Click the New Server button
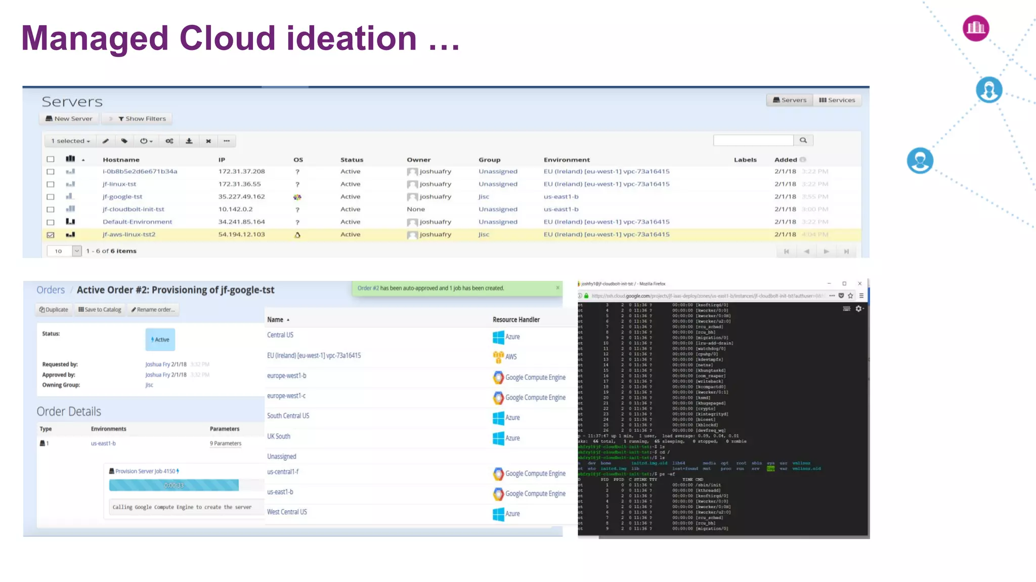 (69, 119)
